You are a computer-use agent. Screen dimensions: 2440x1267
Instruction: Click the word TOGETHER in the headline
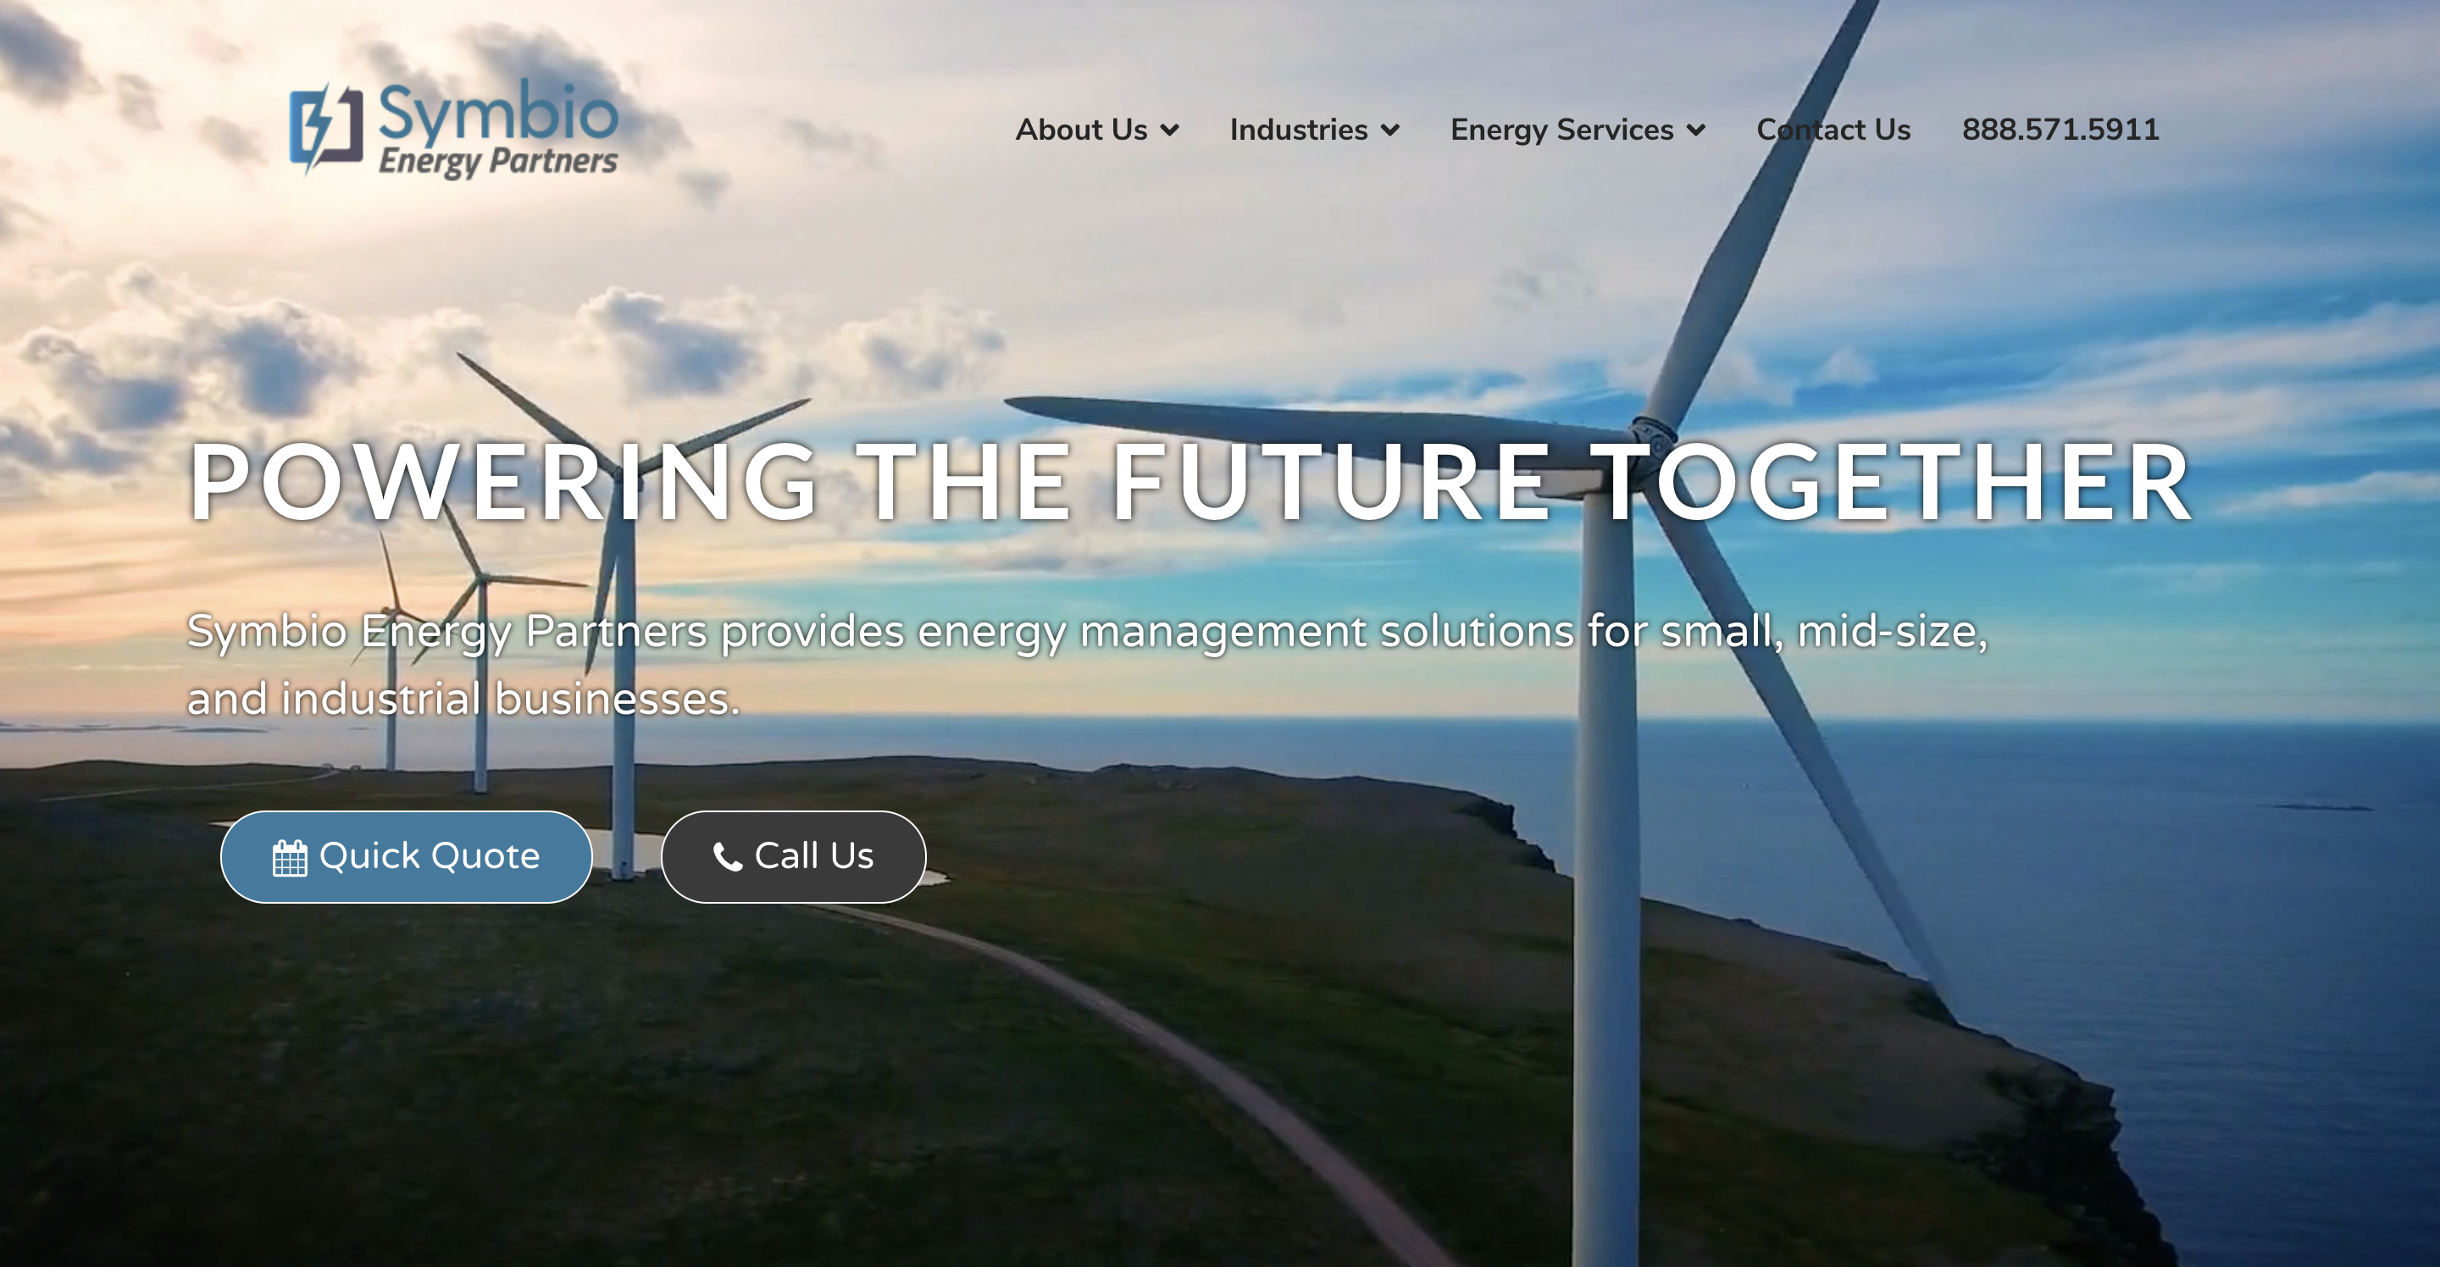point(1892,483)
